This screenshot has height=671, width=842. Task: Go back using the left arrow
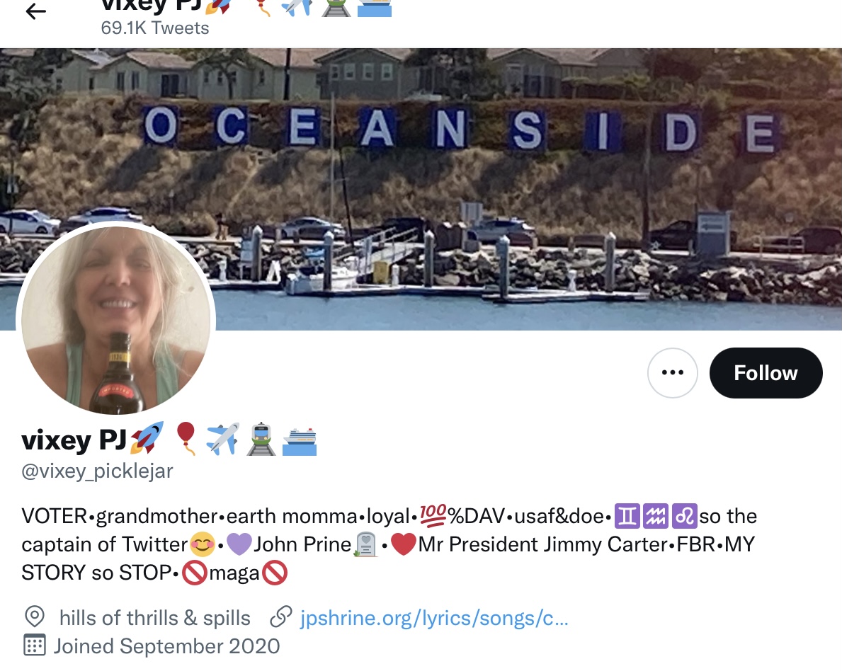tap(36, 11)
